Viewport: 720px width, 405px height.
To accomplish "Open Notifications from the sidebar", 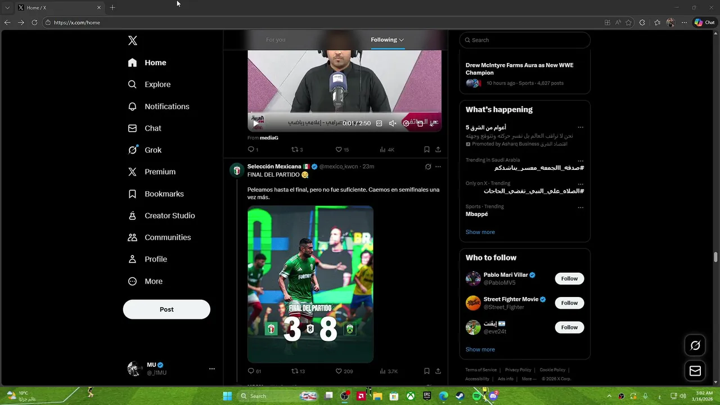I will tap(159, 106).
